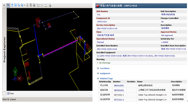Select the arrow pointer tool
188x105 pixels.
pyautogui.click(x=8, y=5)
